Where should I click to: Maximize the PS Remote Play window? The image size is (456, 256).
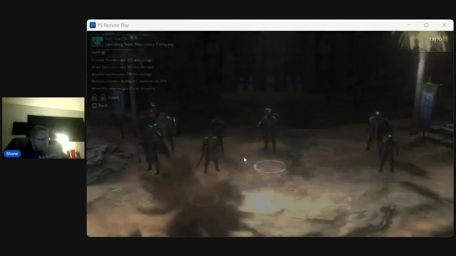[426, 25]
